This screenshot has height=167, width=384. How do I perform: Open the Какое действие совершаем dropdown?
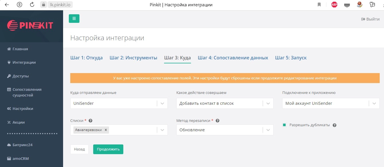268,103
